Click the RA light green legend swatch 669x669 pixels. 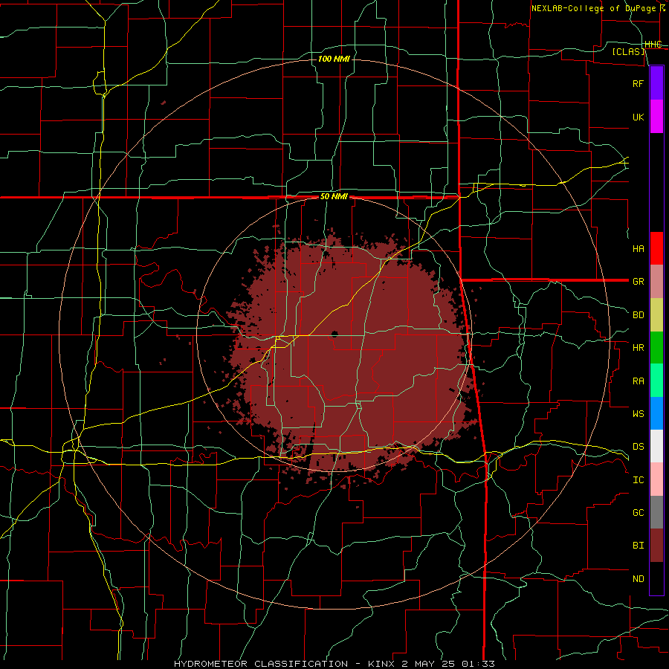pos(656,381)
